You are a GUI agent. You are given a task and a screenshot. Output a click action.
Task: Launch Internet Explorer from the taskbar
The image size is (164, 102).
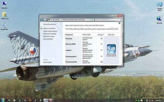click(9, 100)
